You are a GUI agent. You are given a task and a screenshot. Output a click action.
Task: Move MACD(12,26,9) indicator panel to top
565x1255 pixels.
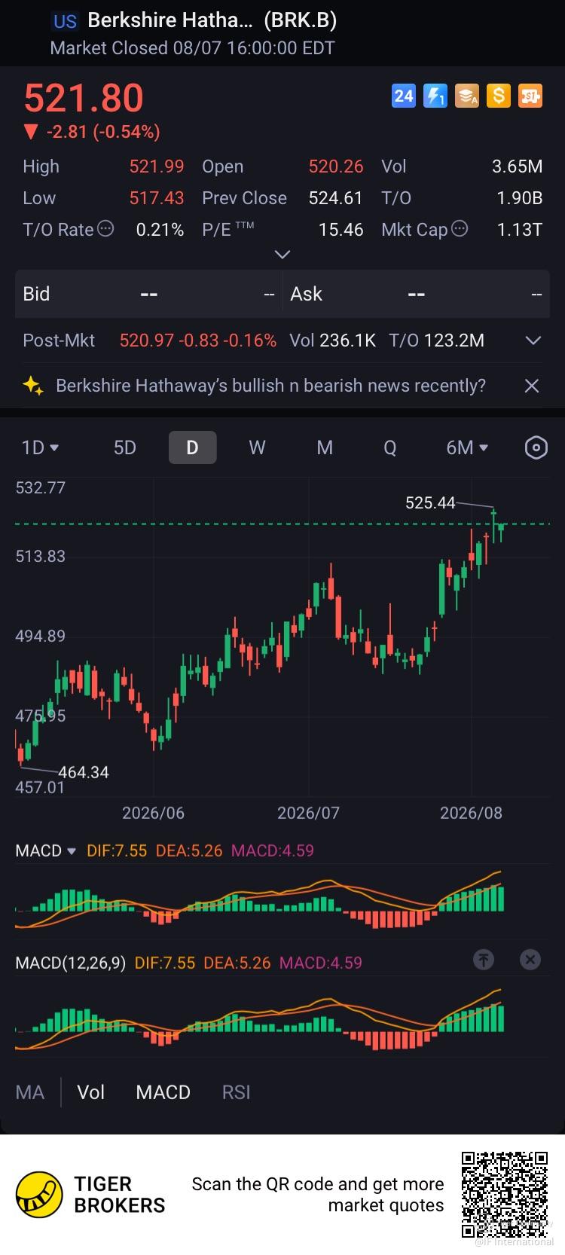click(x=484, y=960)
